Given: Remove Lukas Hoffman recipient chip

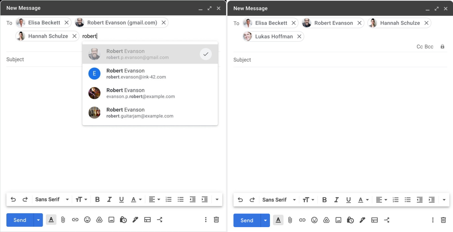Looking at the screenshot, I should coord(299,37).
